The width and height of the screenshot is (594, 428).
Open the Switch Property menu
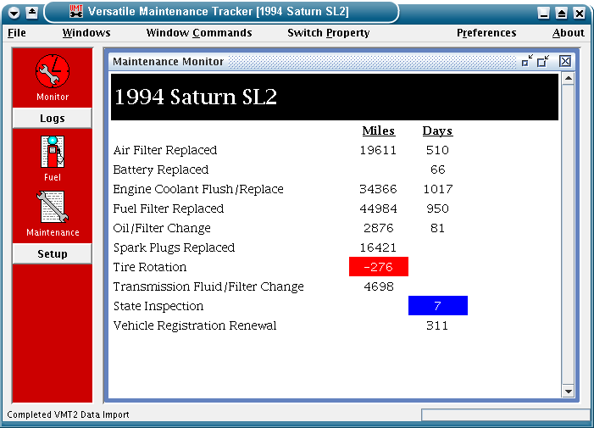click(x=329, y=33)
